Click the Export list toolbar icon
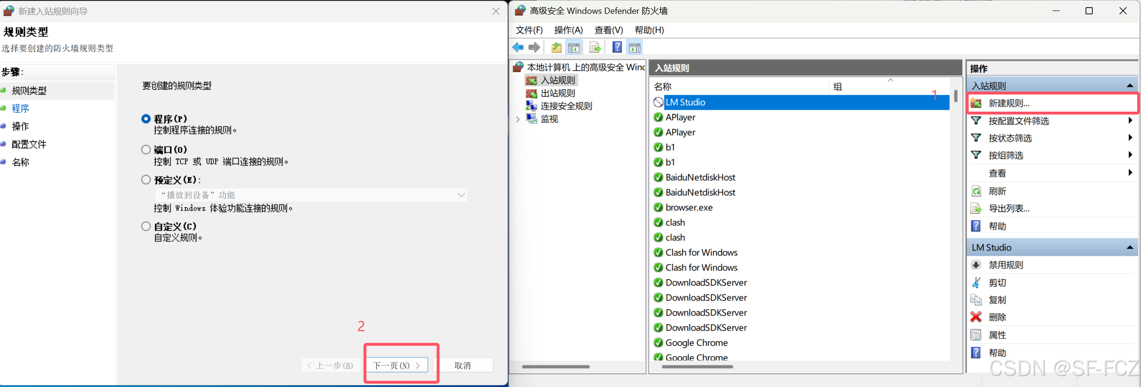Screen dimensions: 1141x387 click(x=595, y=47)
